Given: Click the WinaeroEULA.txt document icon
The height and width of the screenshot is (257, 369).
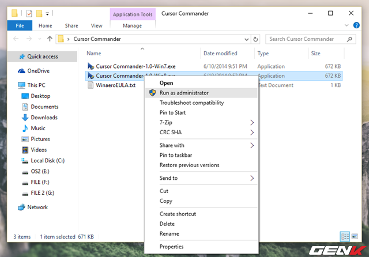Looking at the screenshot, I should (x=91, y=85).
